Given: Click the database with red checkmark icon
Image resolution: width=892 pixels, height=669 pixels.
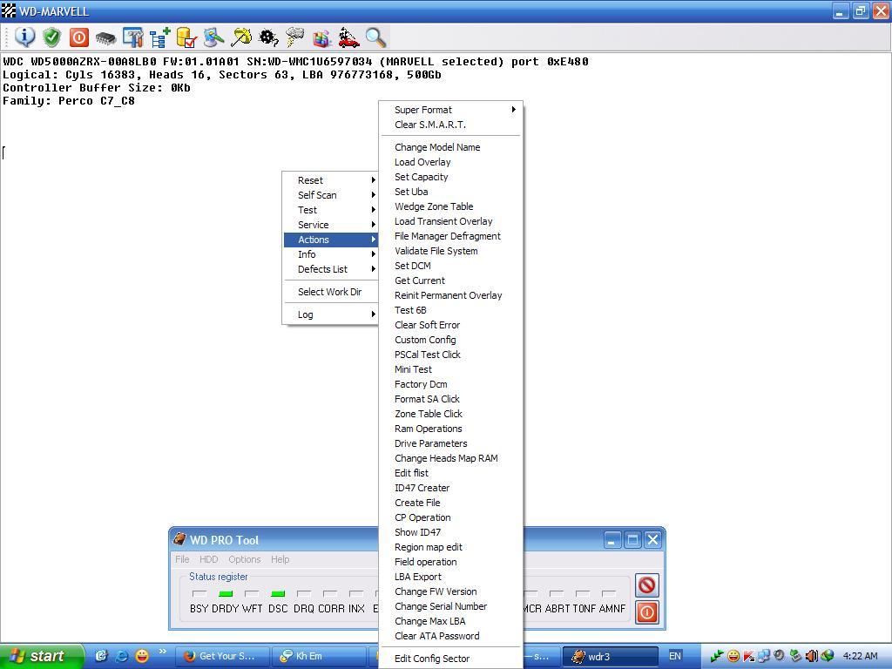Looking at the screenshot, I should click(186, 37).
